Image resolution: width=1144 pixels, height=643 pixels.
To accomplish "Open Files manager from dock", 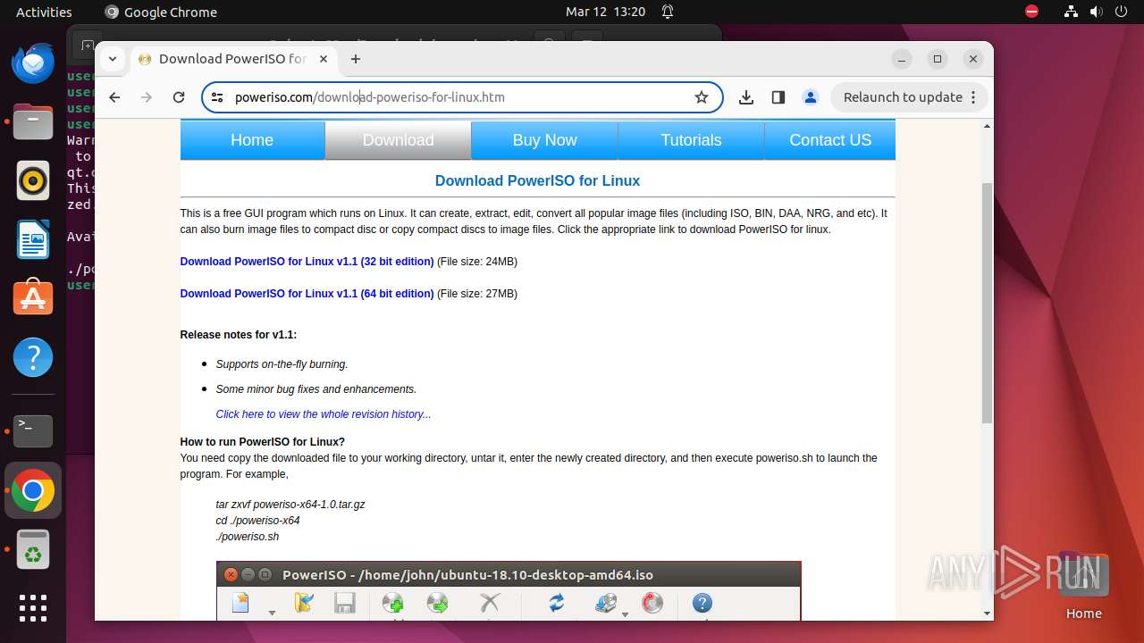I will (33, 121).
